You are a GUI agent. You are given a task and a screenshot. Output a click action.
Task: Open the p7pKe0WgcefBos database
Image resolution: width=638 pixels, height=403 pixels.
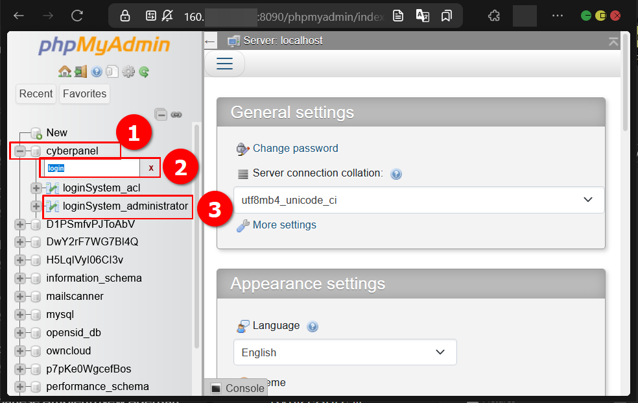(x=89, y=369)
